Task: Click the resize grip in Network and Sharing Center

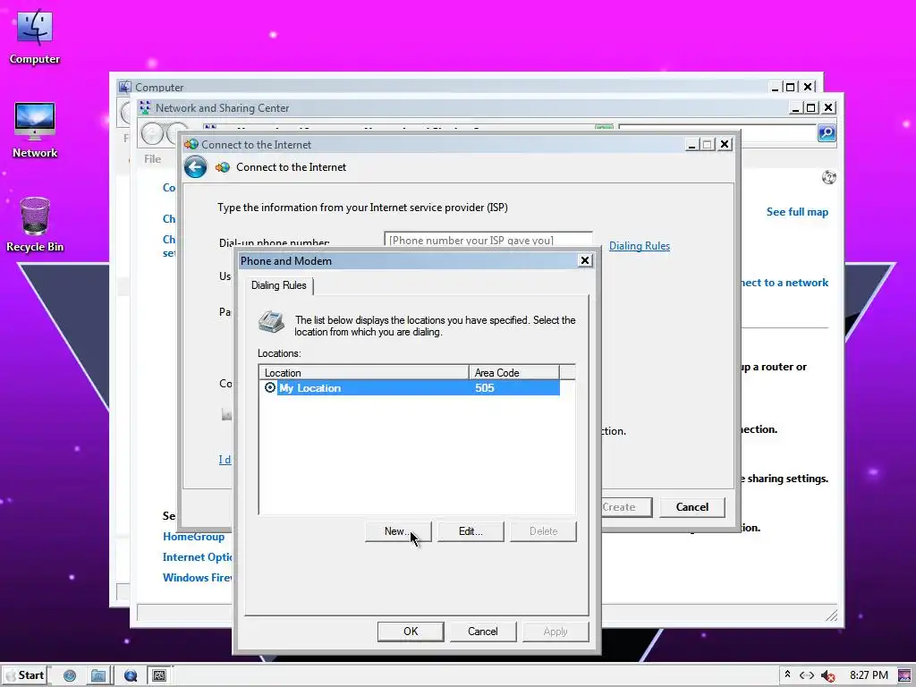Action: (x=831, y=615)
